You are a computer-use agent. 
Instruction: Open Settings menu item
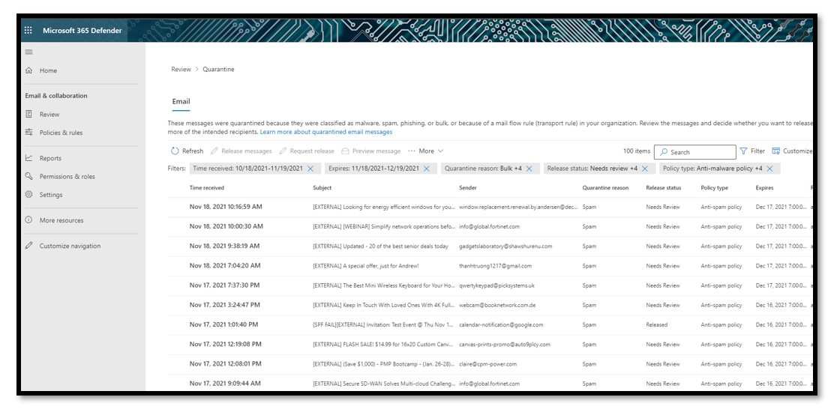coord(51,194)
